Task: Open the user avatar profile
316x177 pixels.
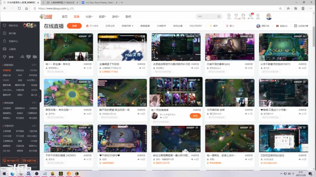Action: 269,17
